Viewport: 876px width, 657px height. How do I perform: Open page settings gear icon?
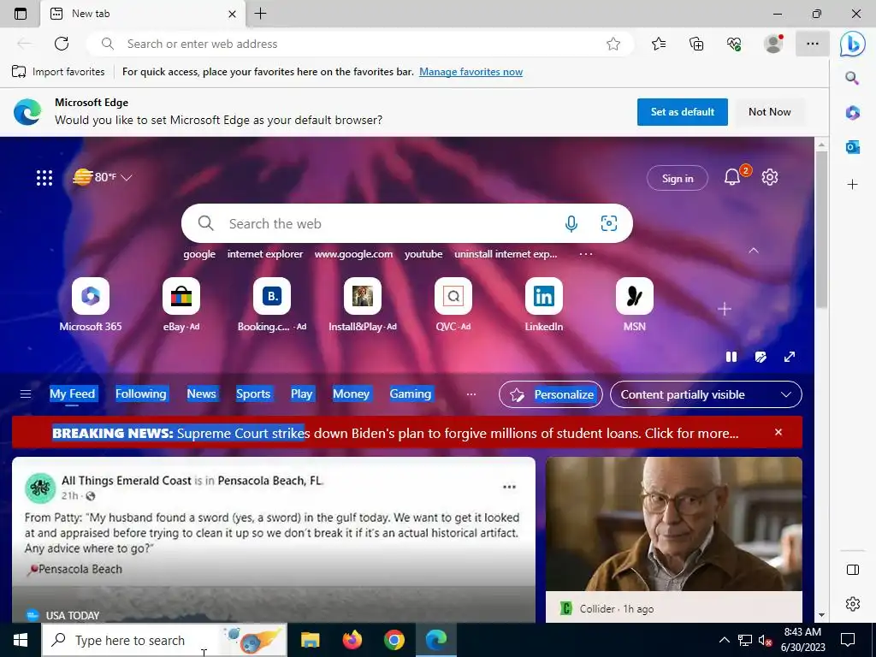pyautogui.click(x=770, y=177)
